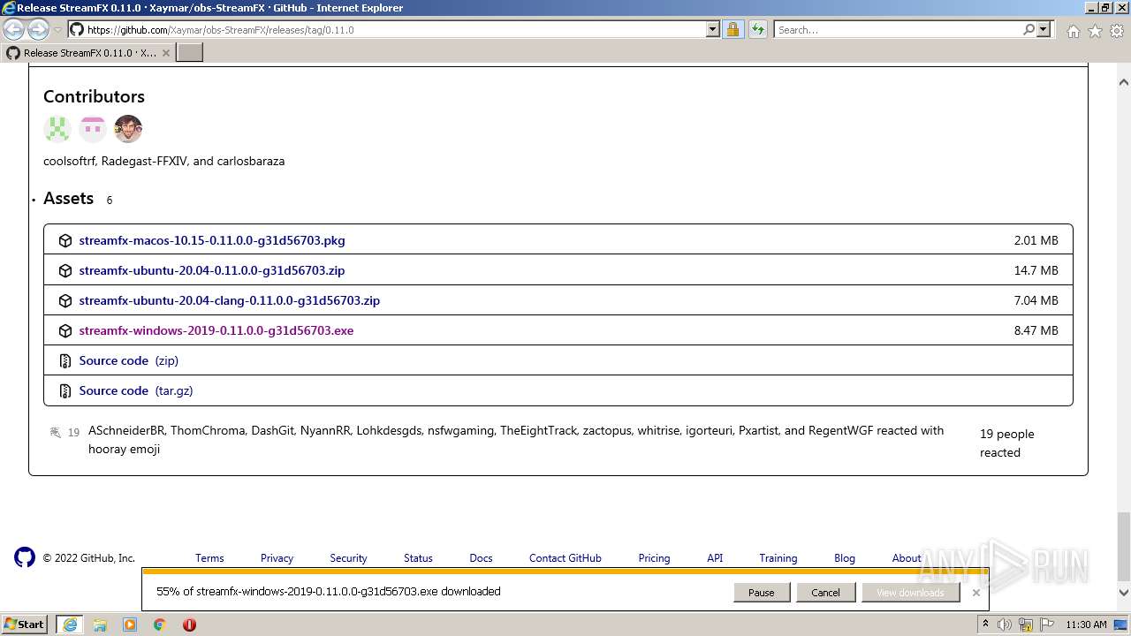Click the page vertical scrollbar thumb
This screenshot has width=1131, height=636.
click(x=1124, y=548)
